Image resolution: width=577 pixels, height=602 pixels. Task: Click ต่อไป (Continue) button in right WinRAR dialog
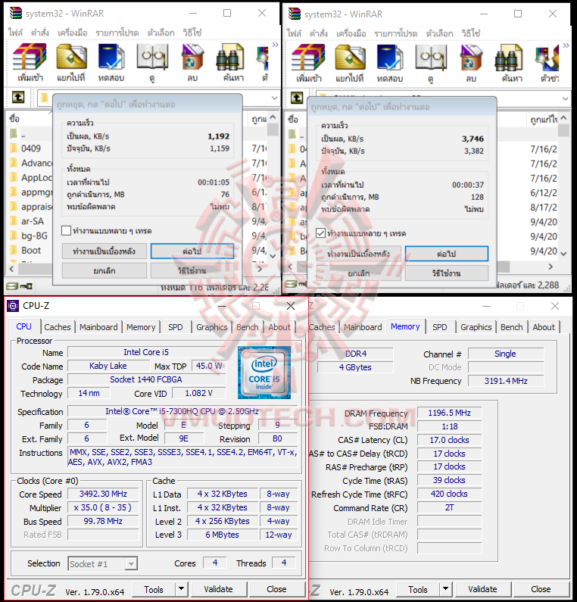point(447,254)
